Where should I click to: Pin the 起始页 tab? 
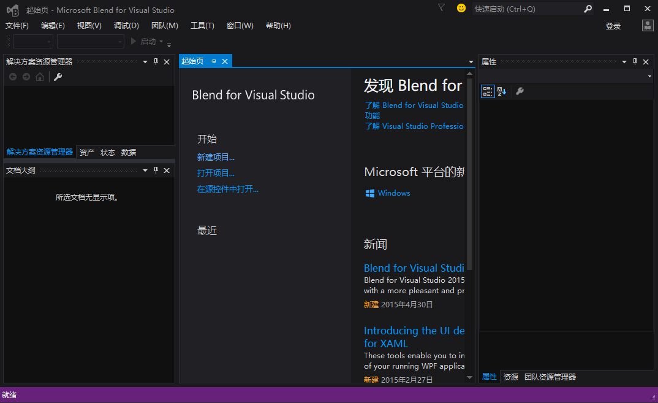click(x=213, y=61)
